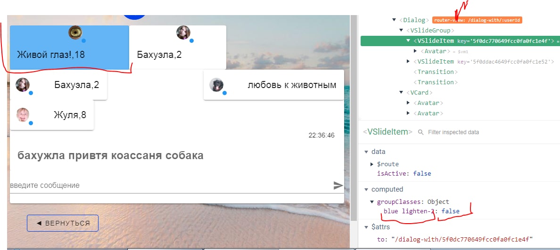Click the введите сообщение input field
560x250 pixels.
click(x=171, y=185)
